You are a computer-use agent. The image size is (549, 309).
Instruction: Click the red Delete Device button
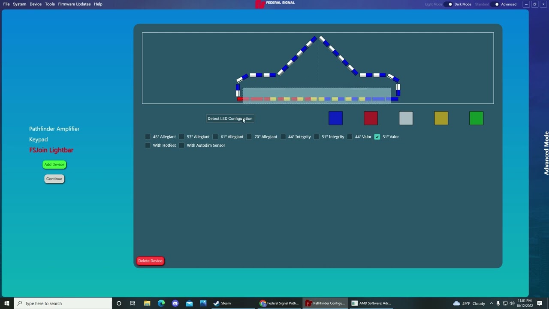(x=150, y=261)
